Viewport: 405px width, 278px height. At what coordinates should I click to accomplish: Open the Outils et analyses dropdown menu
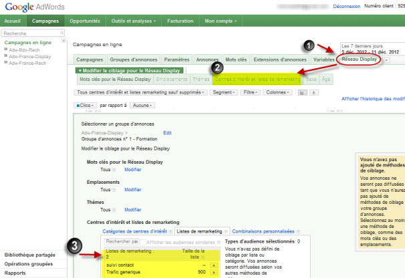133,21
